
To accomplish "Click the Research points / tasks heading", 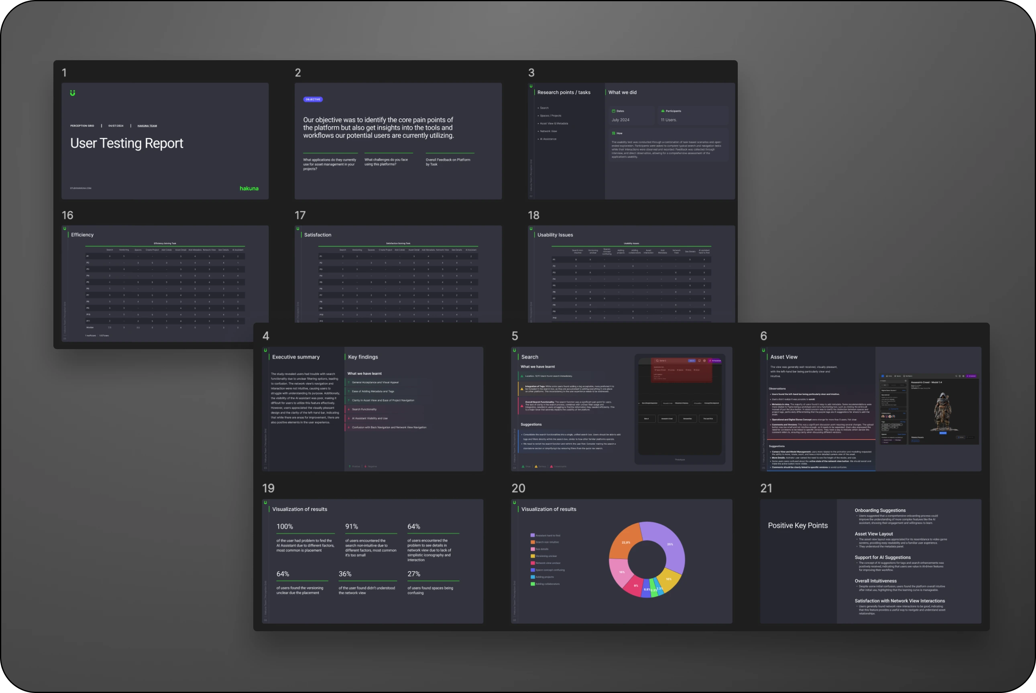I will [564, 92].
